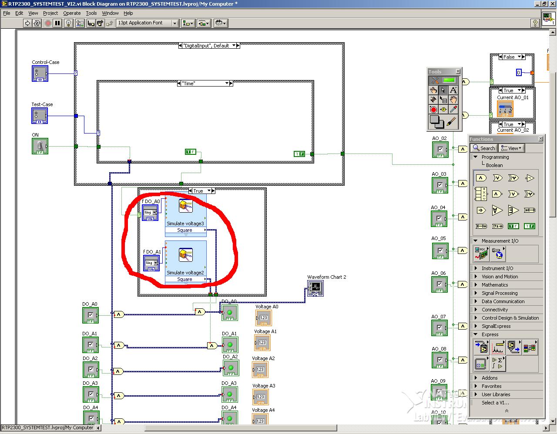This screenshot has width=557, height=434.
Task: Click the AO_02 checkbox terminal
Action: (440, 150)
